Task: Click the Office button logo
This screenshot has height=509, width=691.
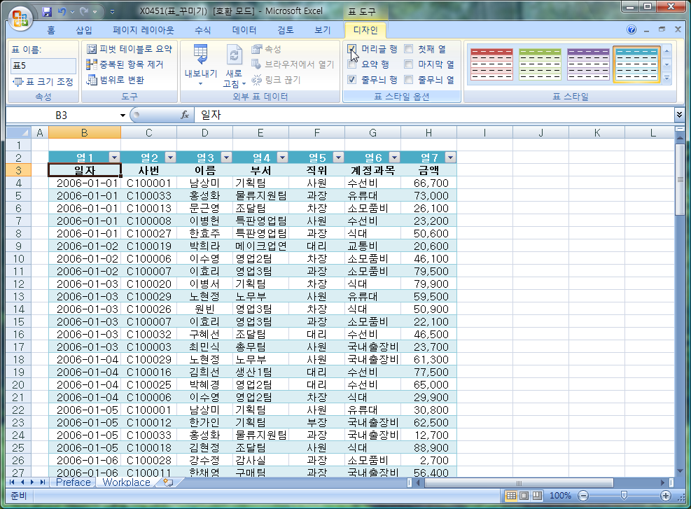Action: [x=20, y=19]
